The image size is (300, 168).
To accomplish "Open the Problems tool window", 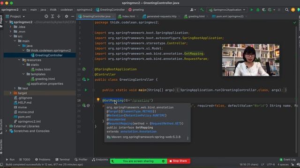I will coord(43,160).
